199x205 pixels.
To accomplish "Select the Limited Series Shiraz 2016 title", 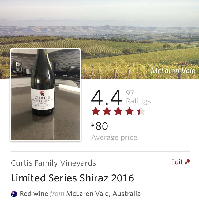I will pyautogui.click(x=72, y=178).
